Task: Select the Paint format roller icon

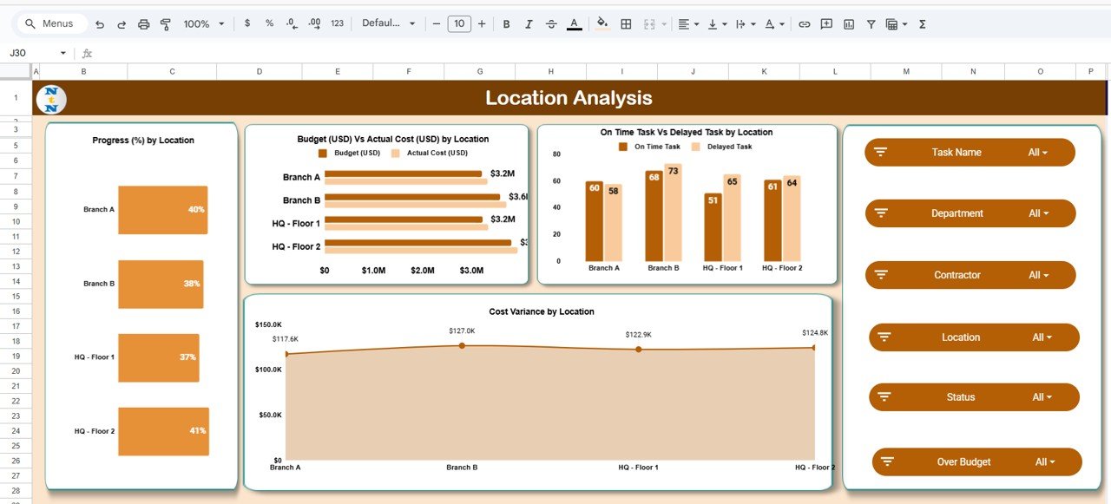Action: [x=166, y=24]
